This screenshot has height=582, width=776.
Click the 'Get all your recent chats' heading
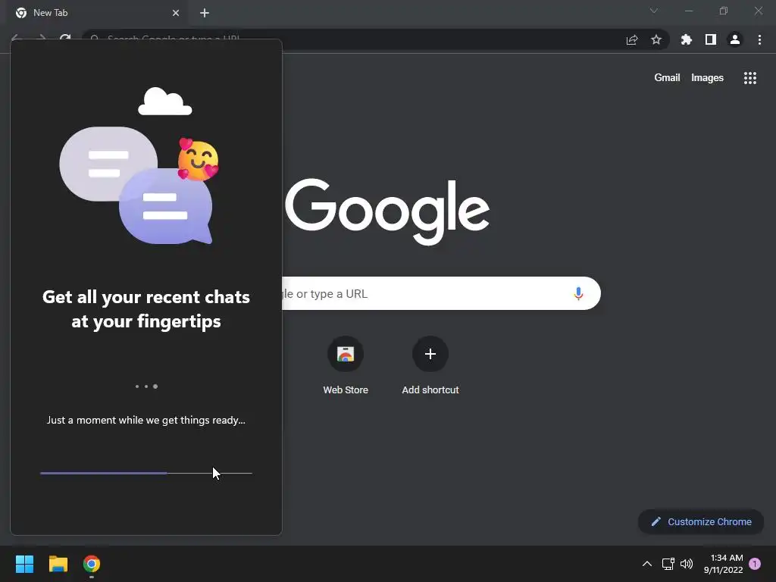tap(146, 309)
